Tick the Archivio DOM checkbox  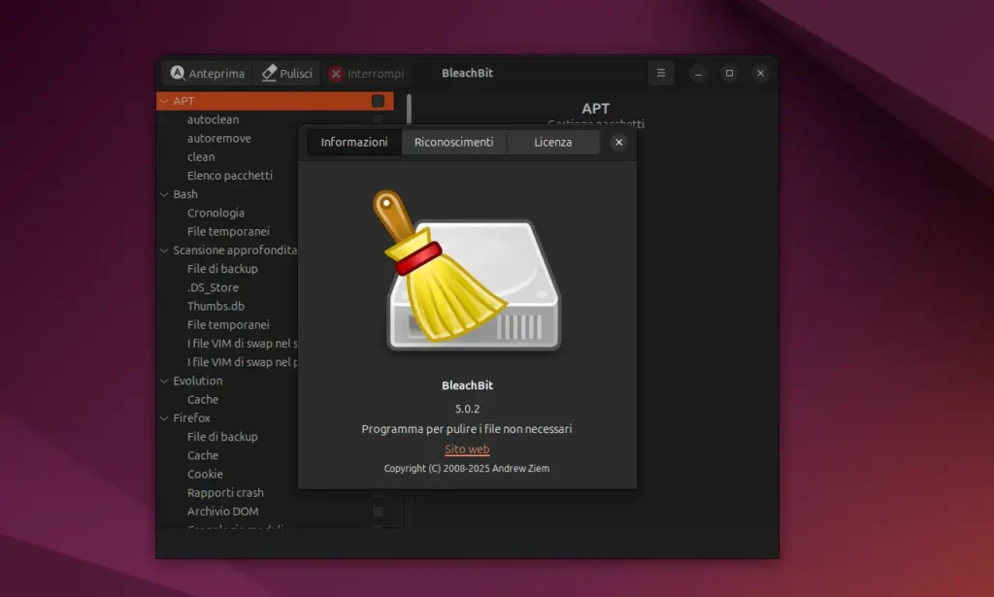[x=379, y=511]
